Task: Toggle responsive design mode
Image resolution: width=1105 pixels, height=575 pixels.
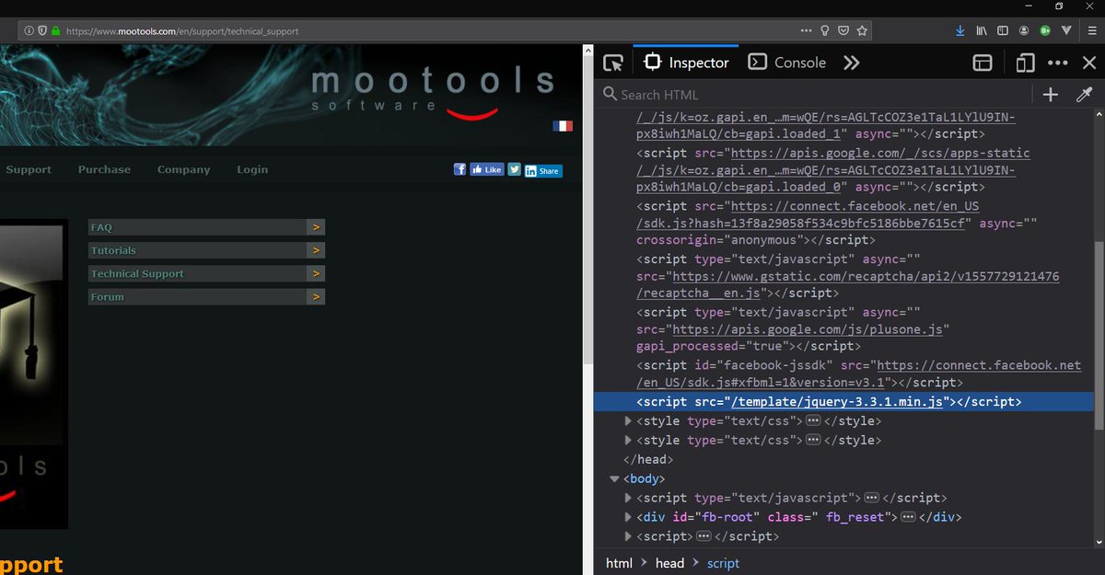Action: pyautogui.click(x=1023, y=62)
